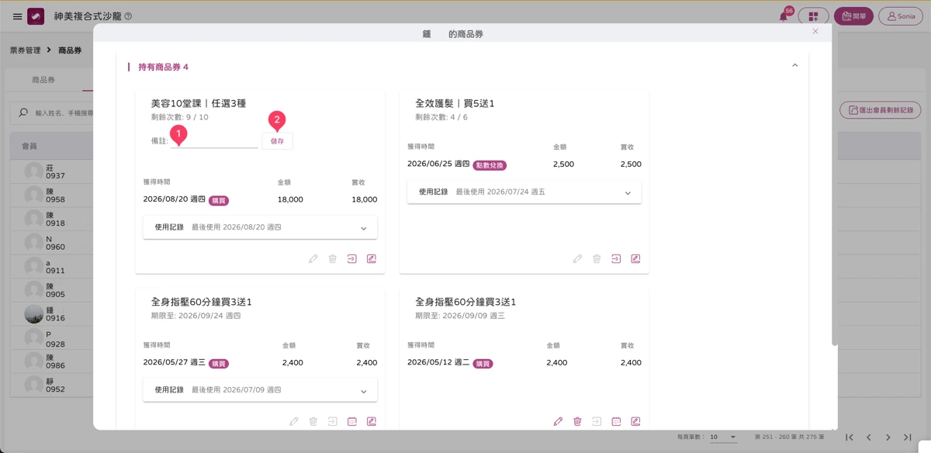This screenshot has height=453, width=931.
Task: Open the hamburger menu in the top bar
Action: pyautogui.click(x=17, y=16)
